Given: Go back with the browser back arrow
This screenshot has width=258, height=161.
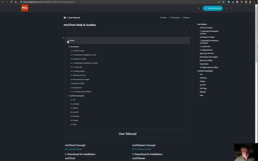Looking at the screenshot, I should tap(3, 2).
